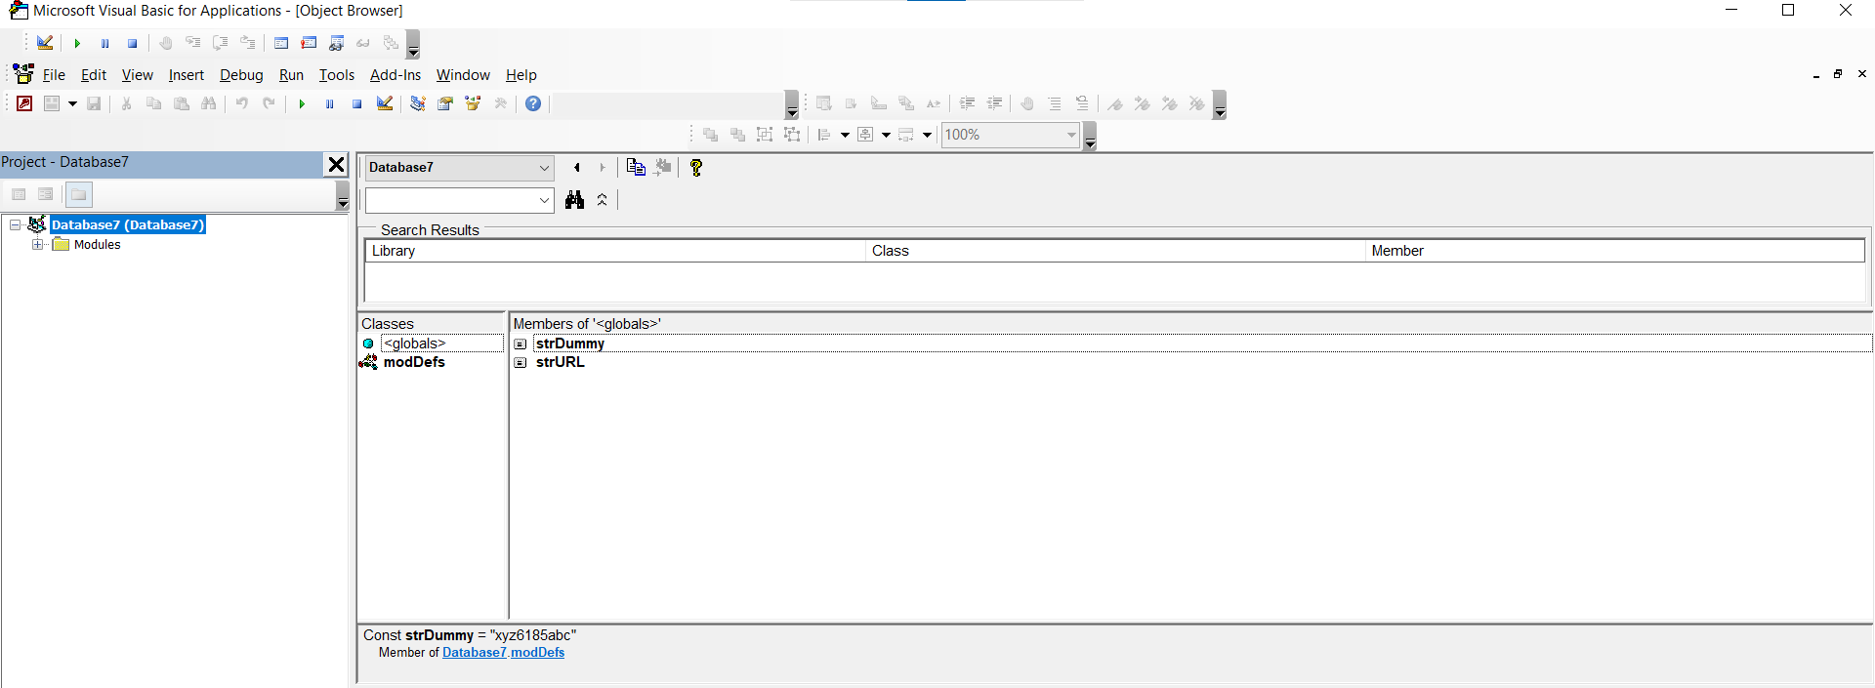Select the strDummy member

[570, 344]
